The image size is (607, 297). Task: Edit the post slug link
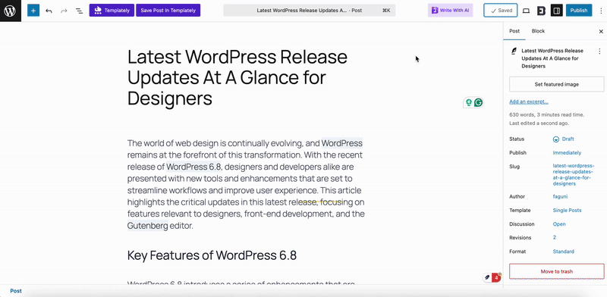pyautogui.click(x=574, y=175)
